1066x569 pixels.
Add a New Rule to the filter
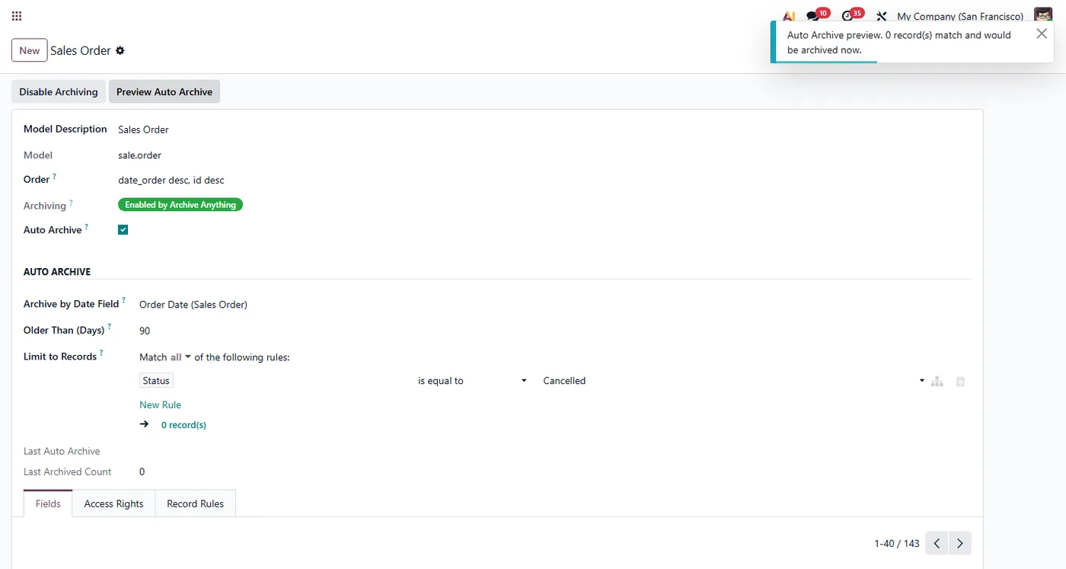(x=160, y=404)
